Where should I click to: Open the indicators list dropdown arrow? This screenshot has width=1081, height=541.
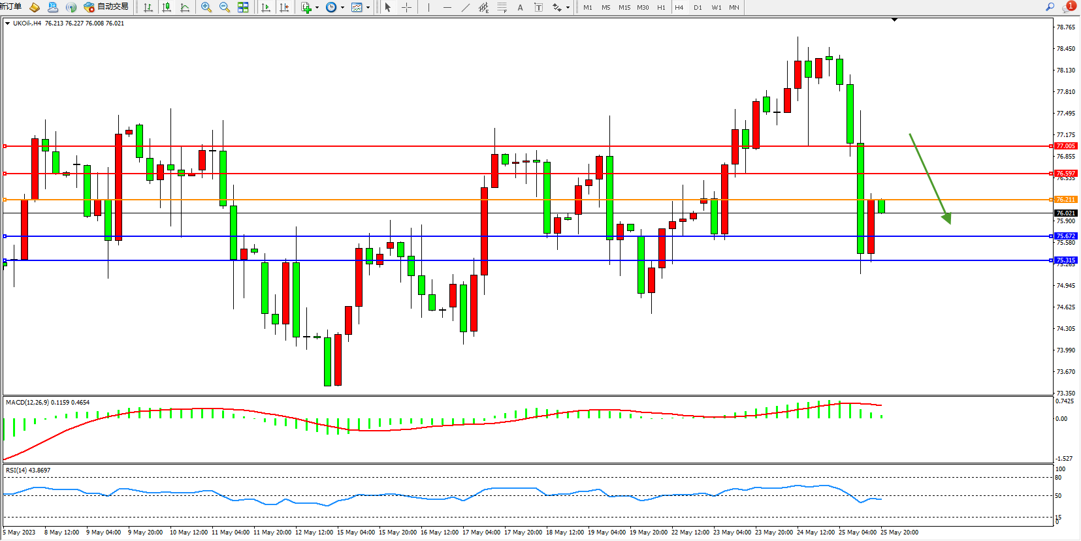click(317, 8)
